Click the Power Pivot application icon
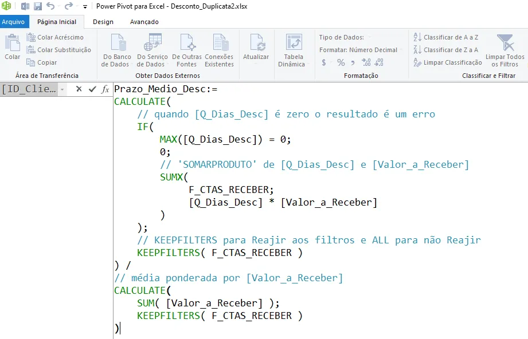528x339 pixels. coord(6,6)
